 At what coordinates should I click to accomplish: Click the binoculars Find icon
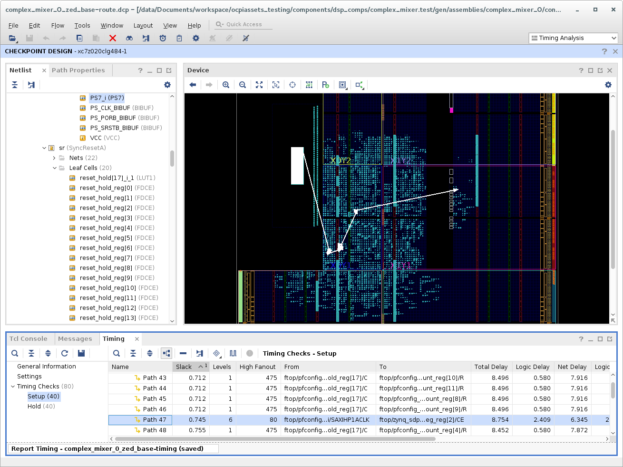pyautogui.click(x=129, y=38)
